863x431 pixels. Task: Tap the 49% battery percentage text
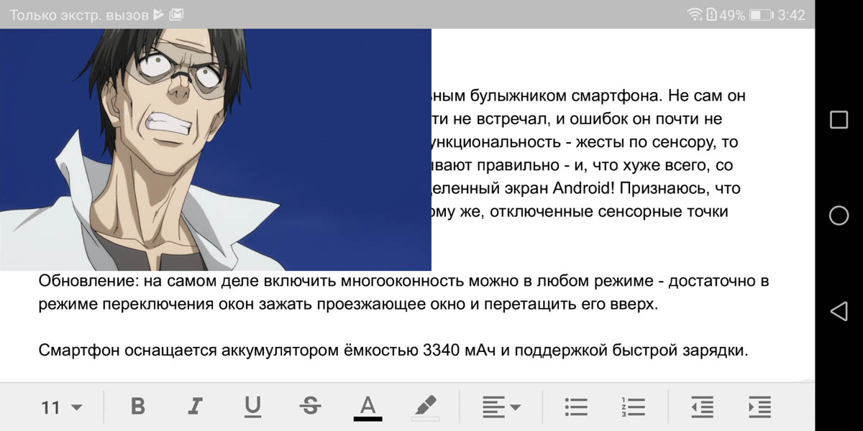coord(732,14)
